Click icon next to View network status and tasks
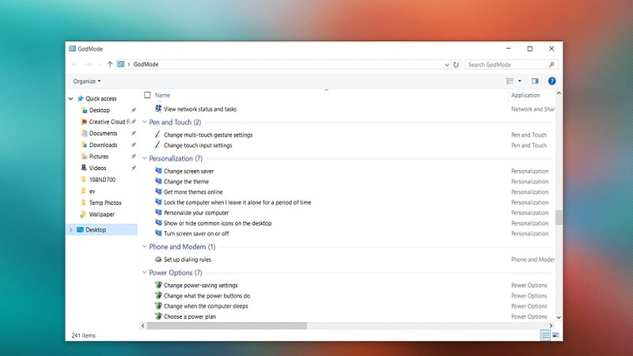This screenshot has width=633, height=356. [158, 108]
